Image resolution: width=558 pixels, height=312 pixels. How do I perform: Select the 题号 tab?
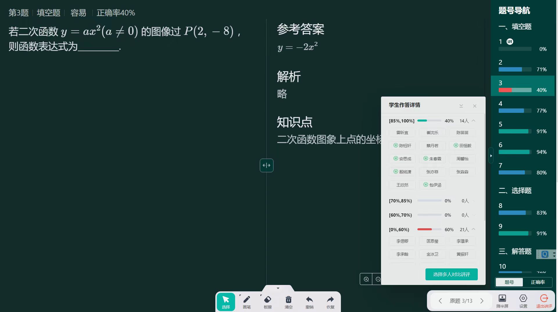[509, 282]
